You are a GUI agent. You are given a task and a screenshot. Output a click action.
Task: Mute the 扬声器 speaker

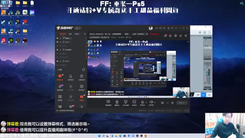click(151, 102)
